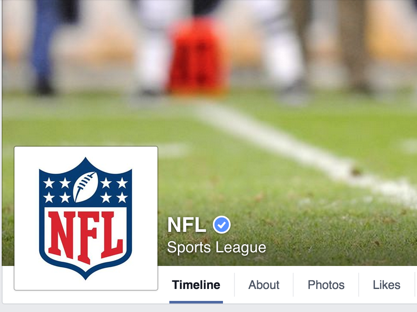Screen dimensions: 417x312
Task: Click the NFL page name
Action: coord(187,225)
